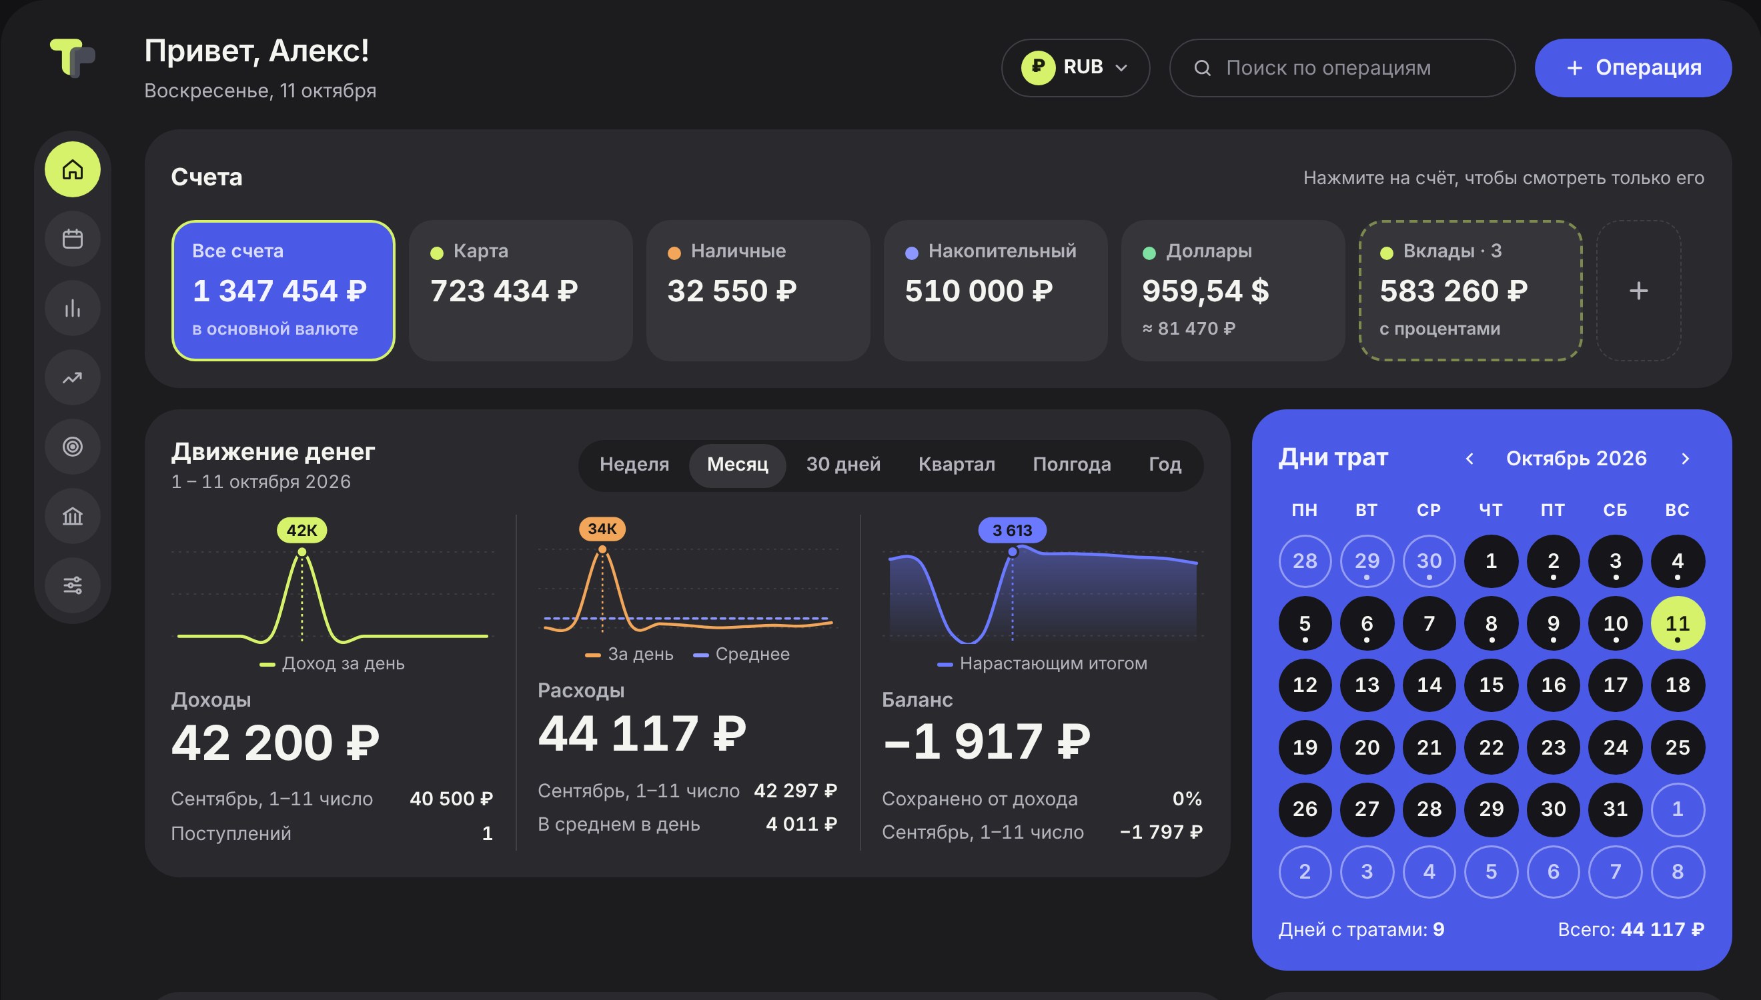Select the Наличные account card
The height and width of the screenshot is (1000, 1761).
[x=758, y=291]
